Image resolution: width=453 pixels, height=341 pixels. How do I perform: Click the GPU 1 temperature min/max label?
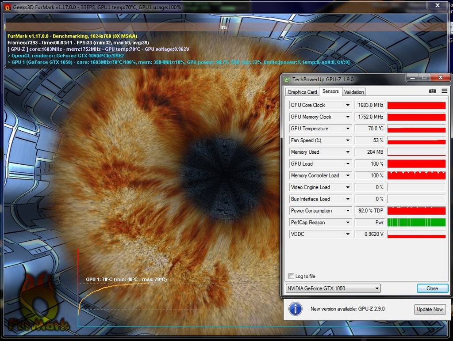[x=126, y=279]
